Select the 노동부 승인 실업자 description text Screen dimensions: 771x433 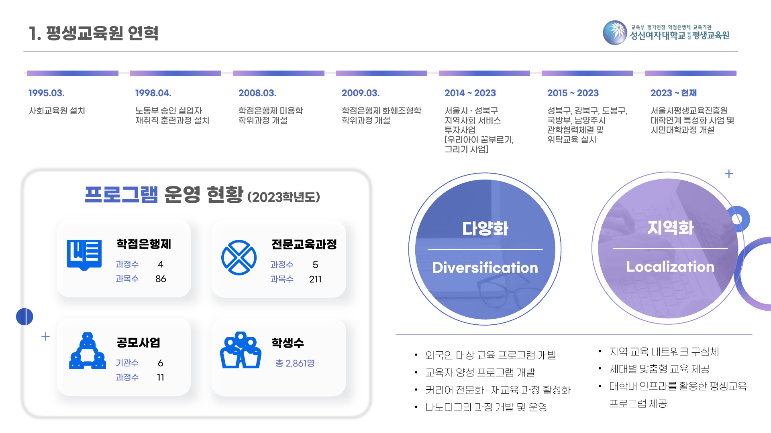coord(172,115)
